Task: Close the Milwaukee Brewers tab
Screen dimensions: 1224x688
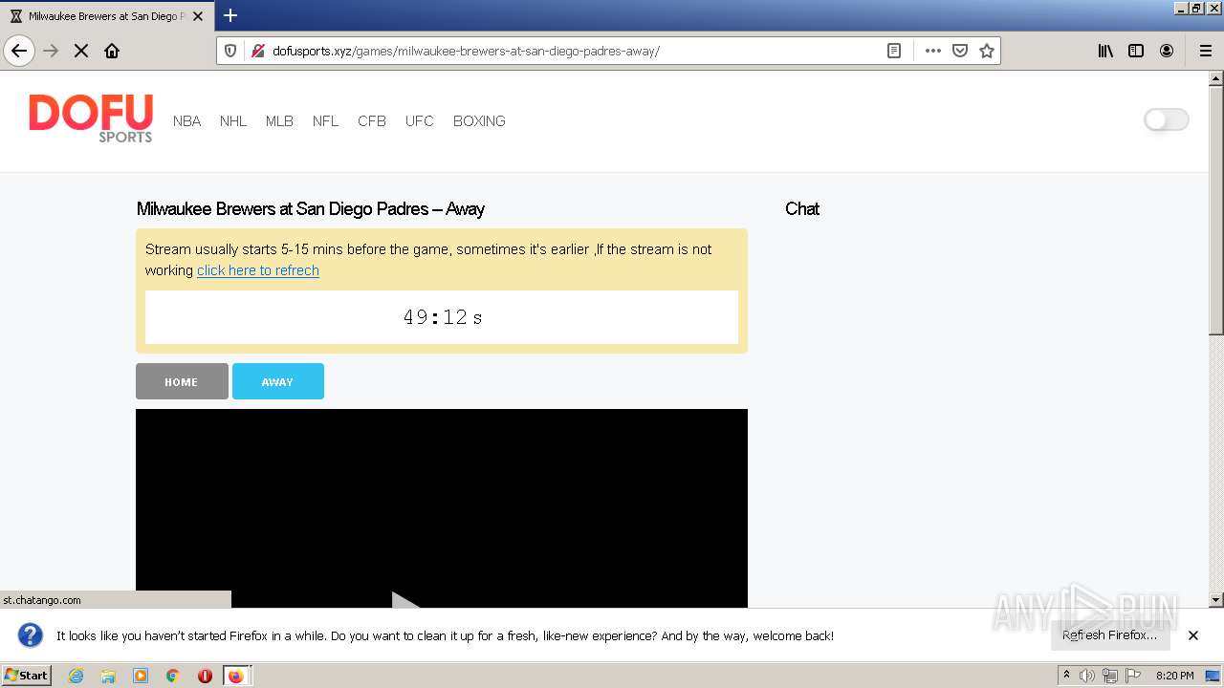Action: click(198, 16)
